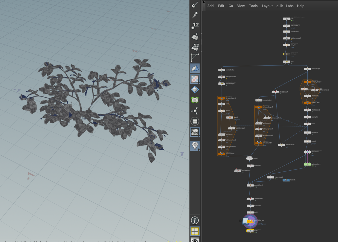This screenshot has width=338, height=242.
Task: Click the striped circle display option icon
Action: 195,121
